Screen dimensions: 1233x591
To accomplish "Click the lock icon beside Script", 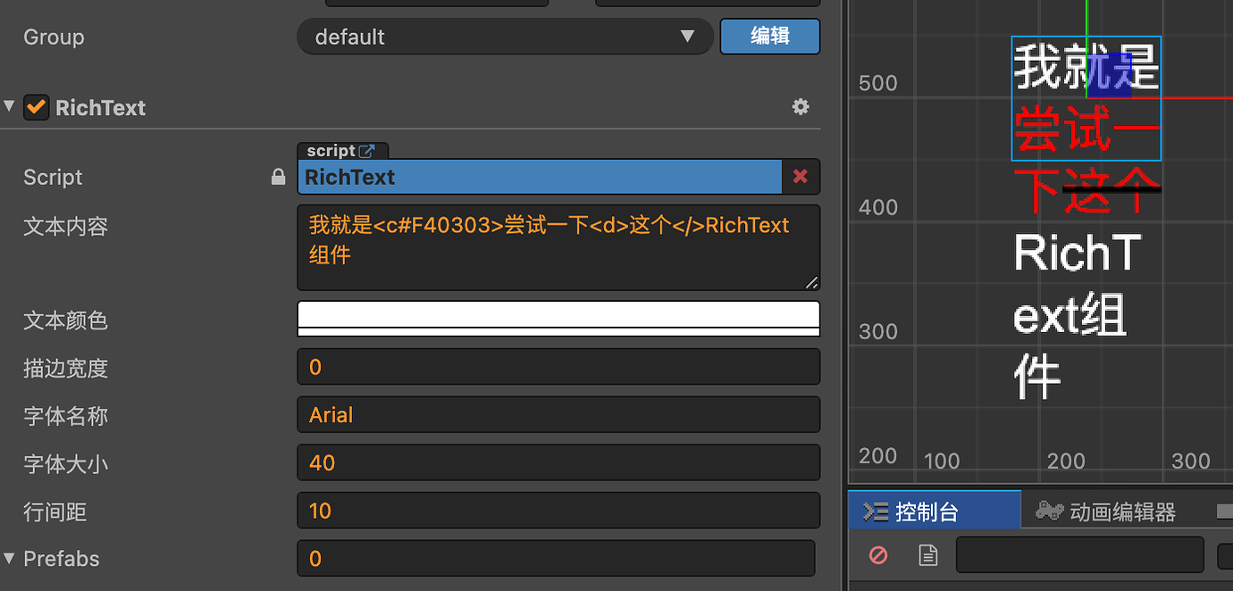I will (x=279, y=177).
